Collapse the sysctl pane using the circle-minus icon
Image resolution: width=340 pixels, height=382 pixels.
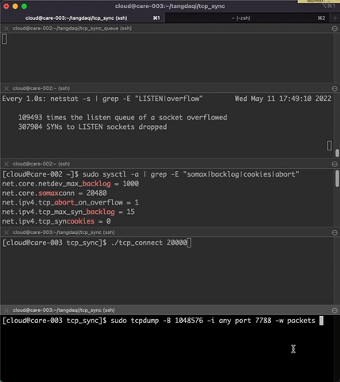point(334,164)
